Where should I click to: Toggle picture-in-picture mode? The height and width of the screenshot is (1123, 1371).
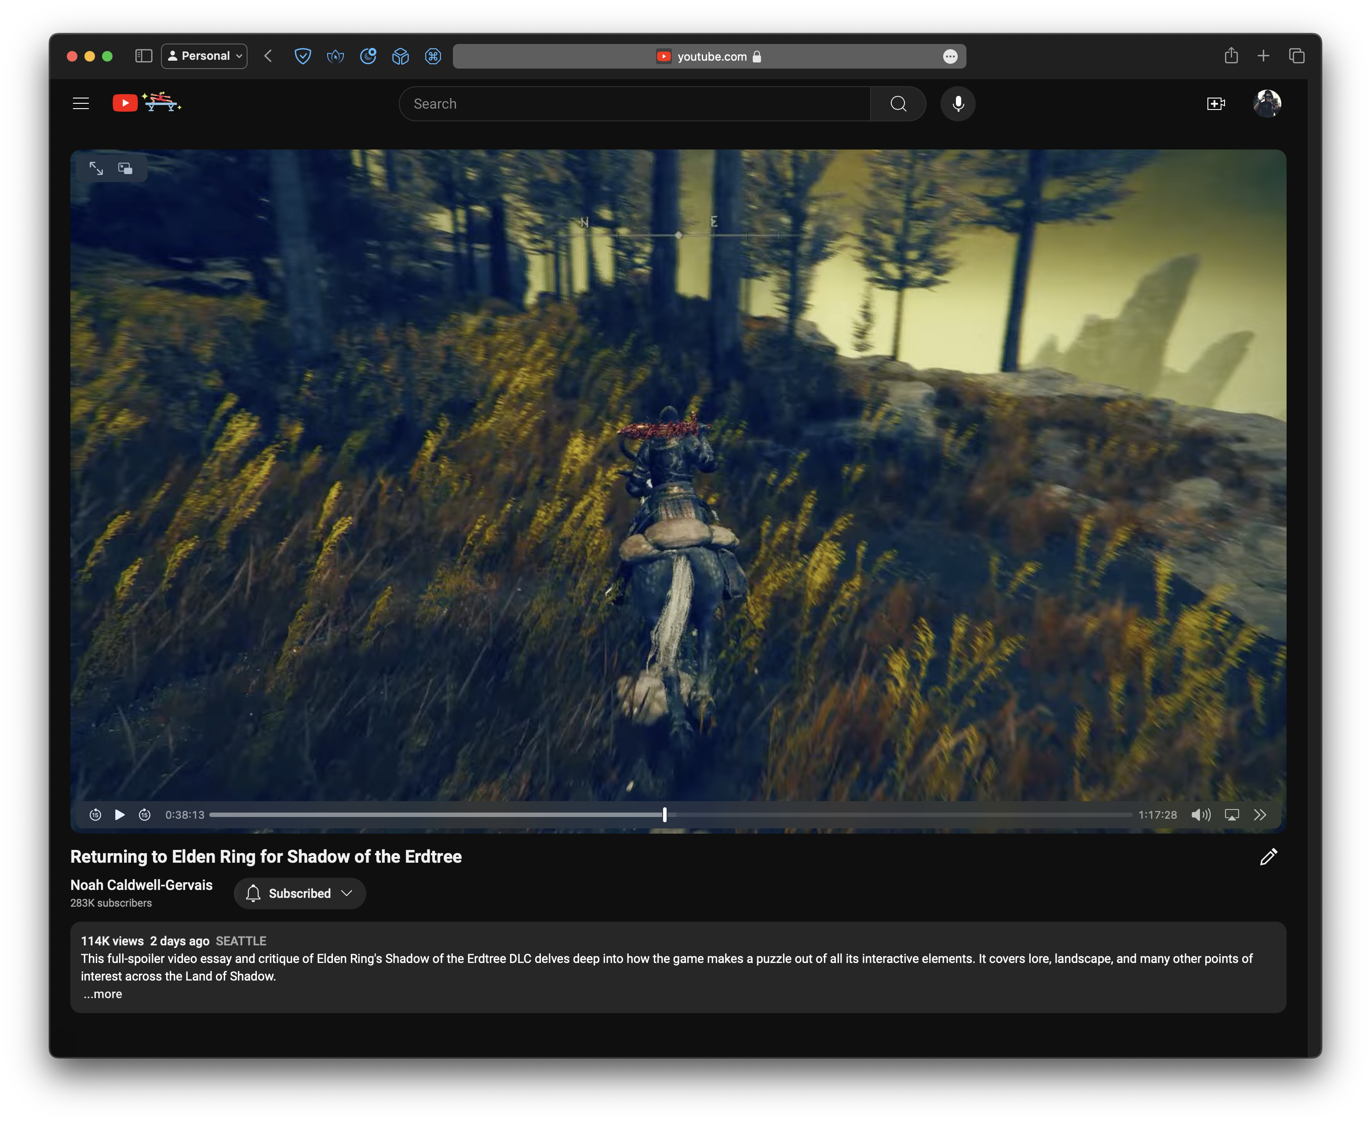tap(125, 168)
